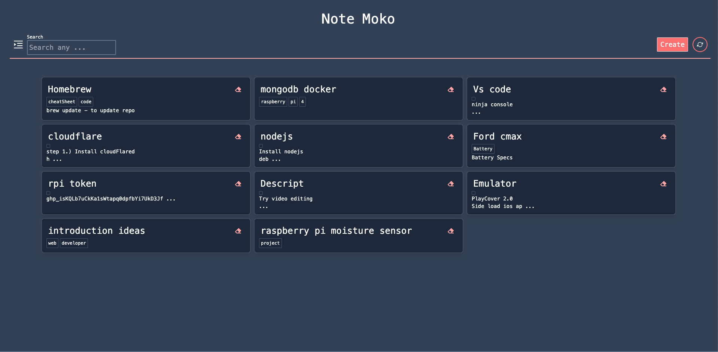Click the delete icon on the raspberry pi moisture sensor note

451,231
